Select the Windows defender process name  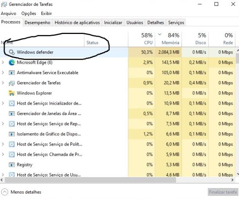click(35, 52)
